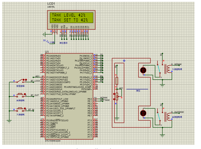201x149 pixels.
Task: Select the LCD1 component label
Action: [51, 4]
